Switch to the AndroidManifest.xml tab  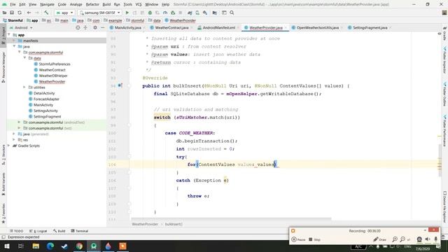pos(218,28)
